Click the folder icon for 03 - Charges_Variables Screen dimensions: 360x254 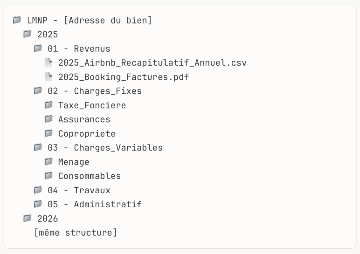click(38, 147)
